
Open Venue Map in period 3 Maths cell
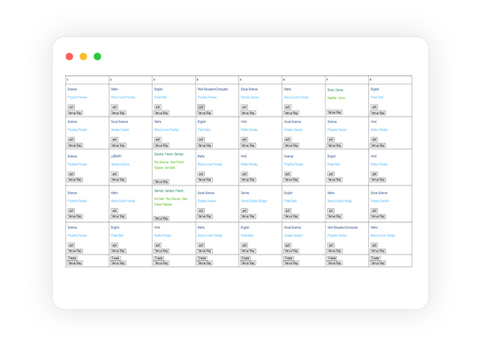[x=162, y=145]
